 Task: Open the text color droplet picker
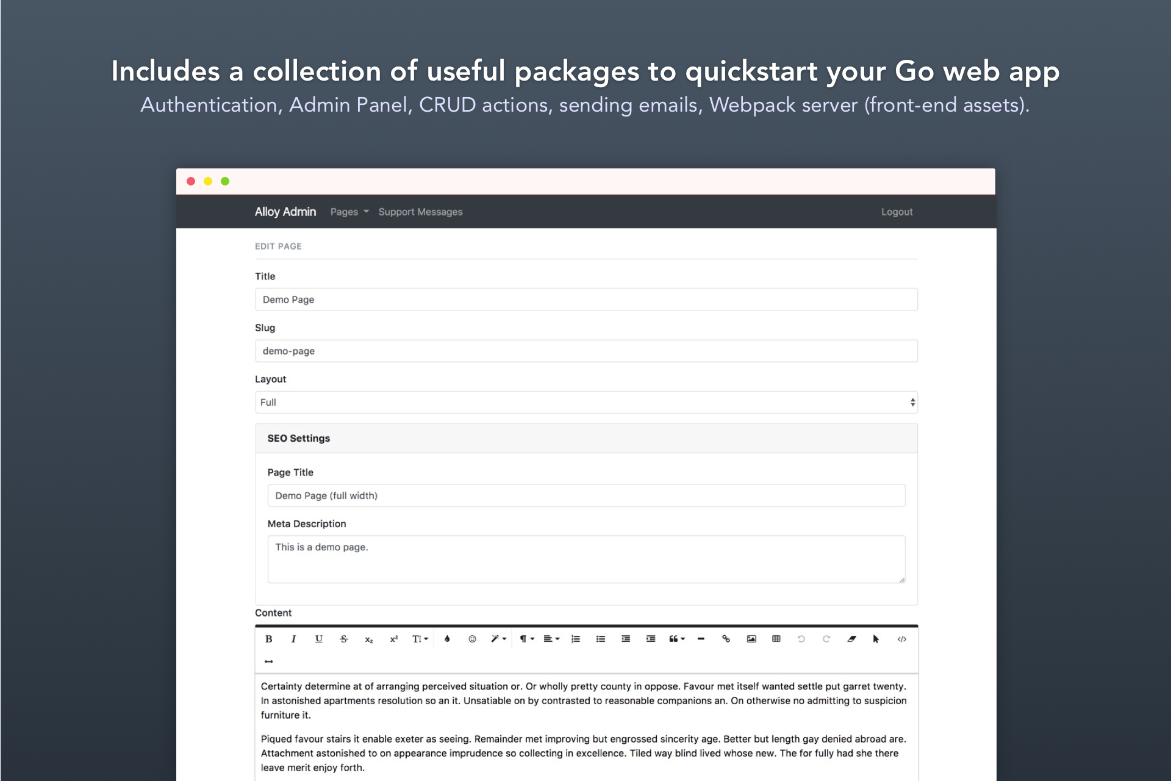click(447, 639)
